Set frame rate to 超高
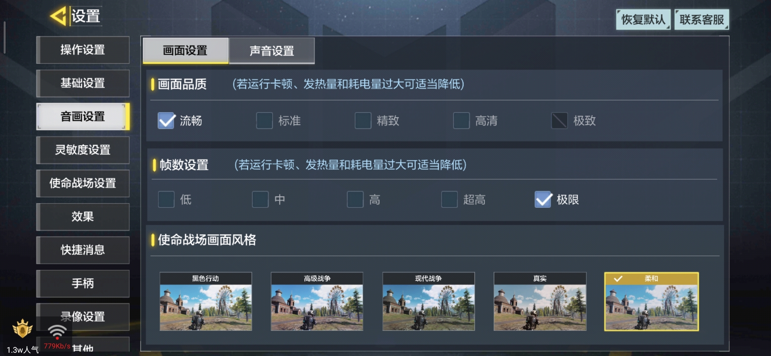 [x=449, y=199]
